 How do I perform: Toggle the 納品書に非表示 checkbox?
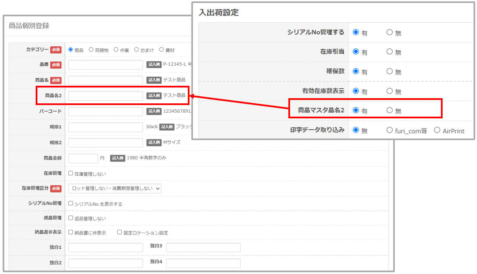pos(71,232)
